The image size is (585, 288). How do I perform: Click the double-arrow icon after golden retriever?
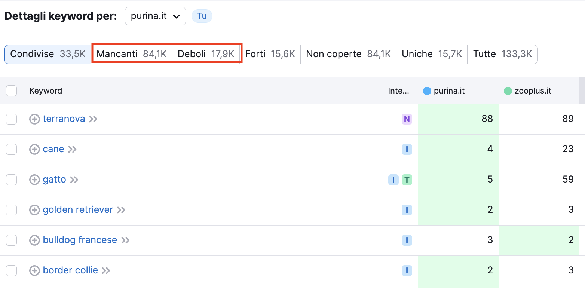tap(121, 210)
